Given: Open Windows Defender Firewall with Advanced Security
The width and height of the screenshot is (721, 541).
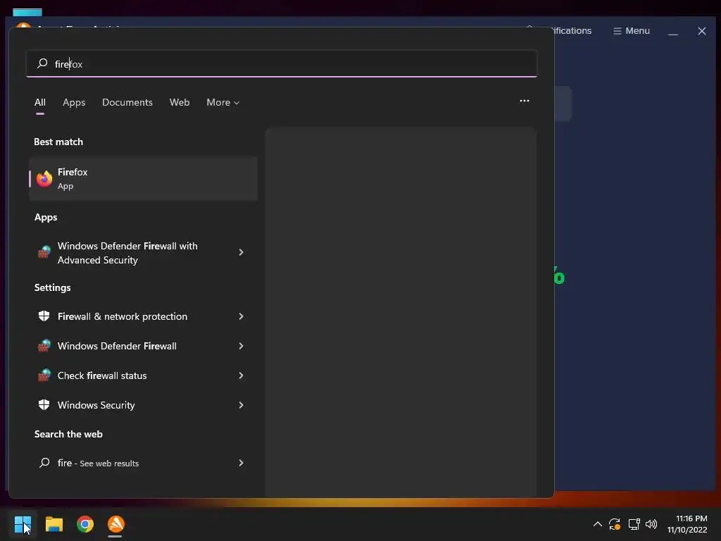Looking at the screenshot, I should point(143,253).
